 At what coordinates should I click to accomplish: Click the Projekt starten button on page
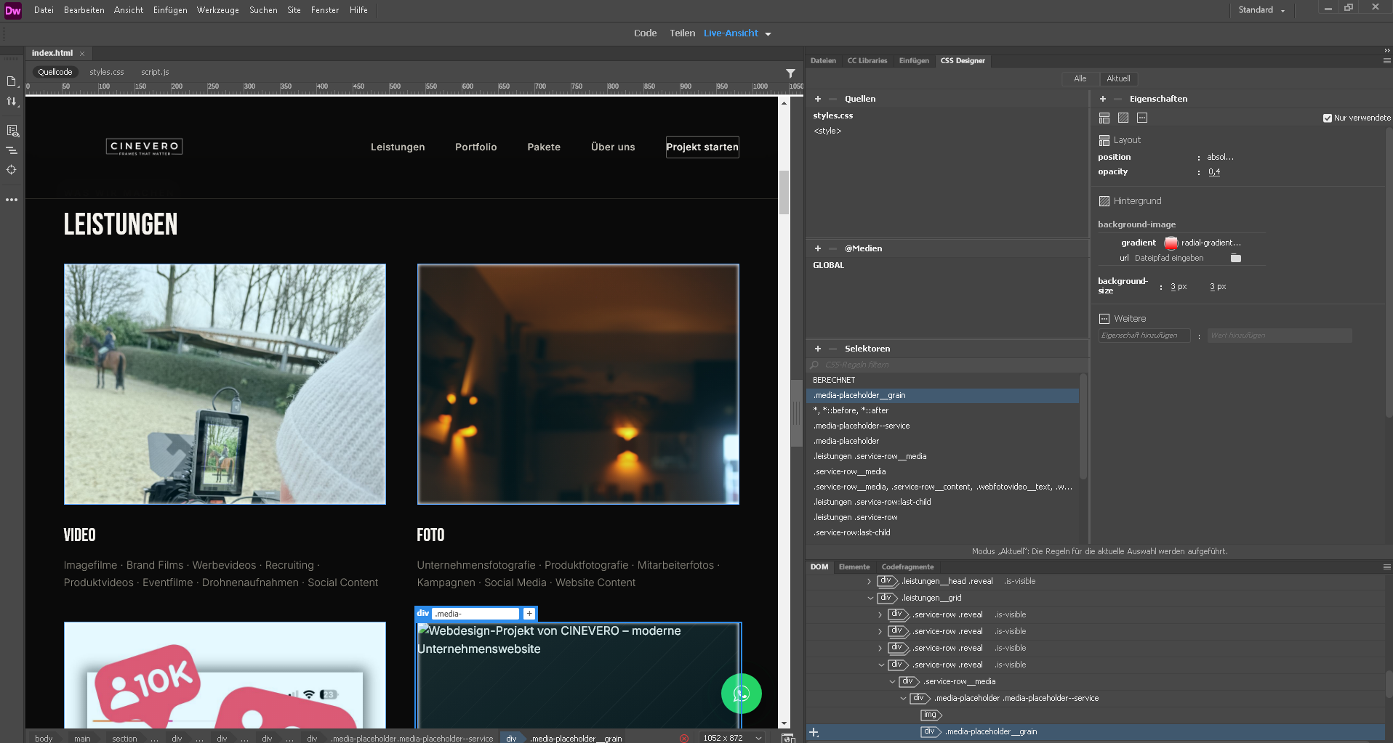coord(702,147)
